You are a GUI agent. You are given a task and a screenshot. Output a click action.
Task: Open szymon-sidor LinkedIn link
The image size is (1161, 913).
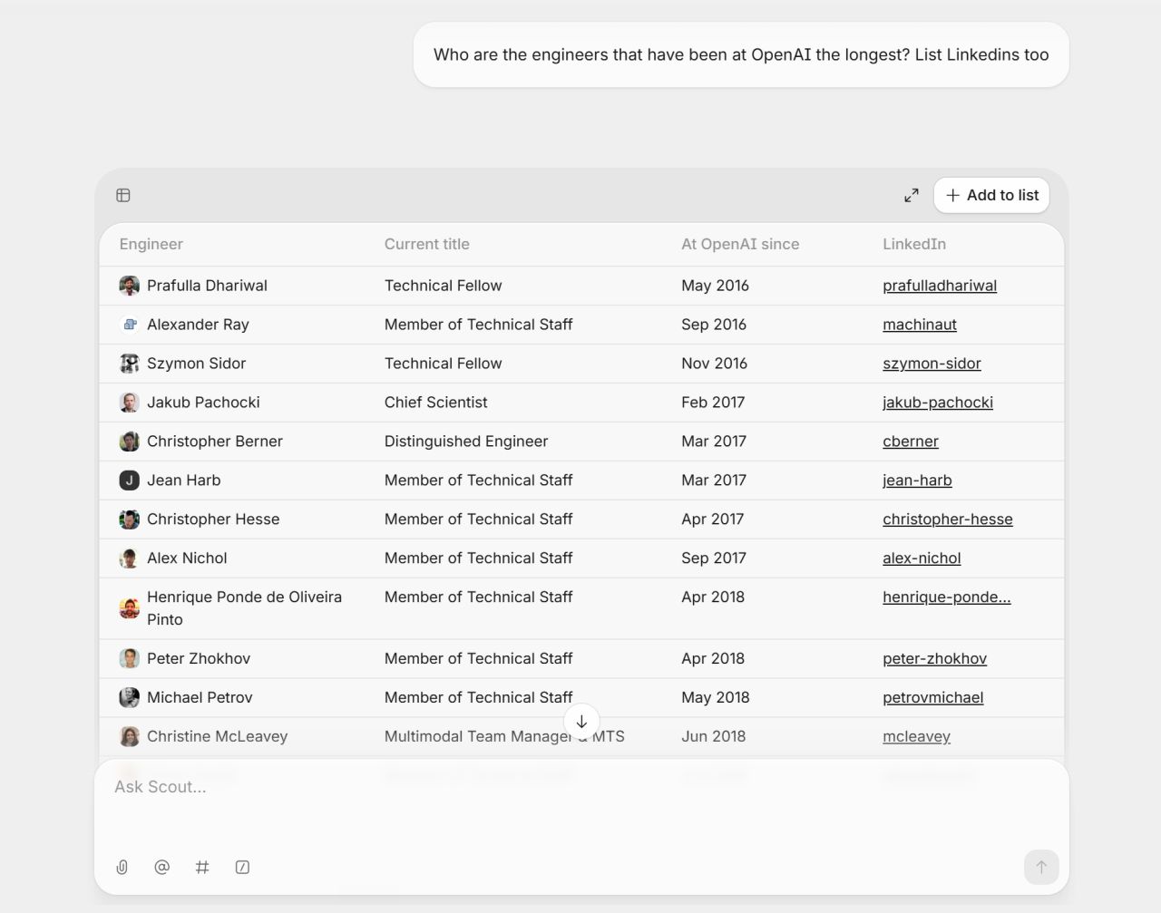932,364
